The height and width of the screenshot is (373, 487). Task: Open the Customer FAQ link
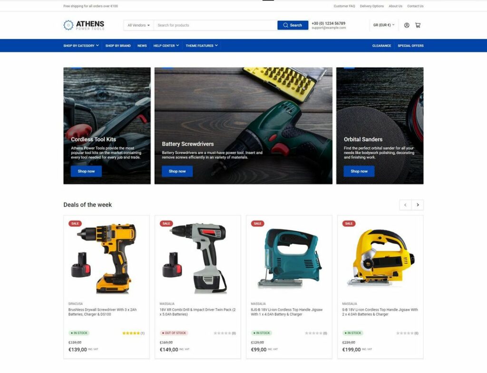(x=344, y=6)
